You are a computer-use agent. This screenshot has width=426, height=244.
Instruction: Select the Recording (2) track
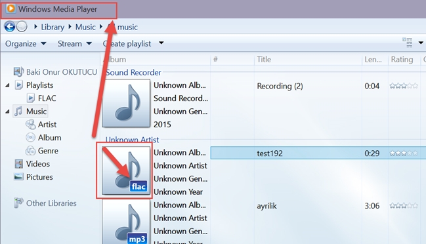[x=280, y=86]
